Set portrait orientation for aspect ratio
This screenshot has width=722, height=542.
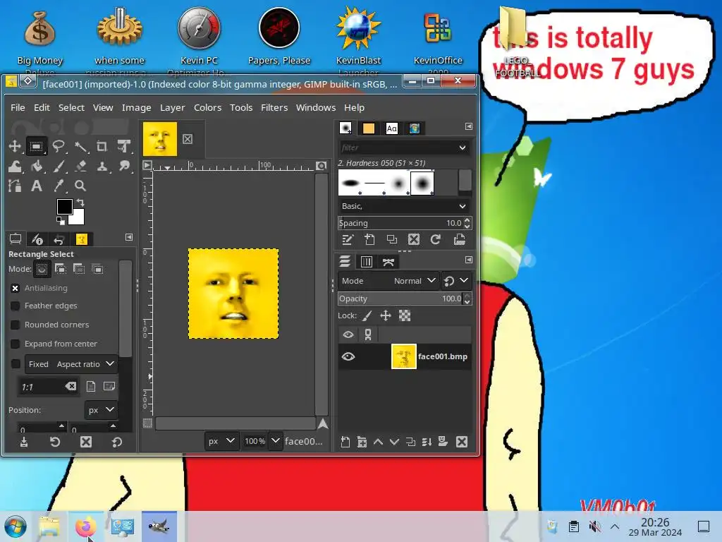pos(91,386)
